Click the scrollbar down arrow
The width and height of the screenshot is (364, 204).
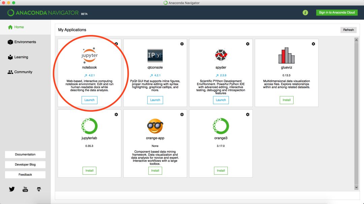[x=356, y=187]
